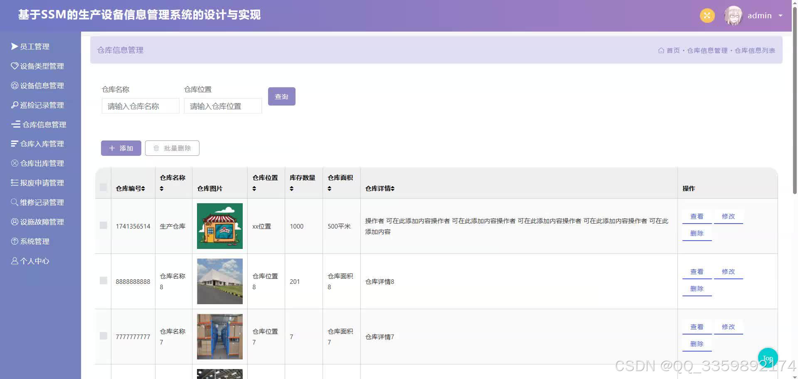This screenshot has height=379, width=798.
Task: Click the 查询 search button
Action: pos(281,96)
